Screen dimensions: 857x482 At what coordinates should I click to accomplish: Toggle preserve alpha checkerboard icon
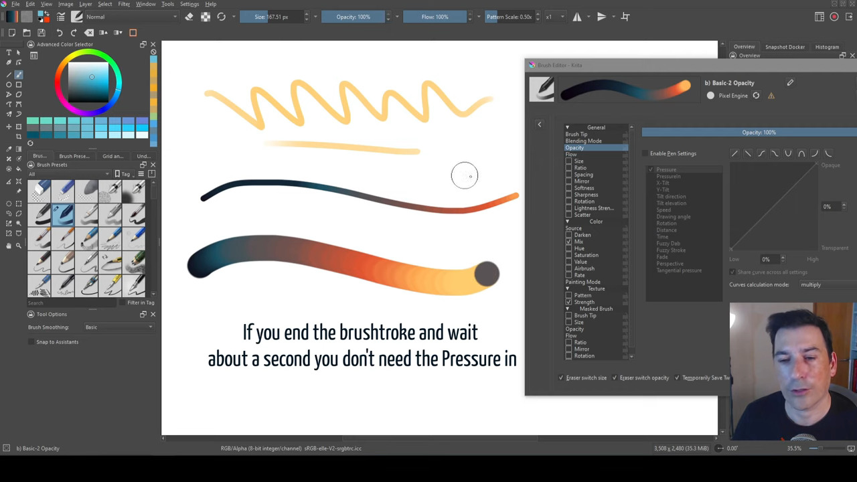(x=206, y=17)
